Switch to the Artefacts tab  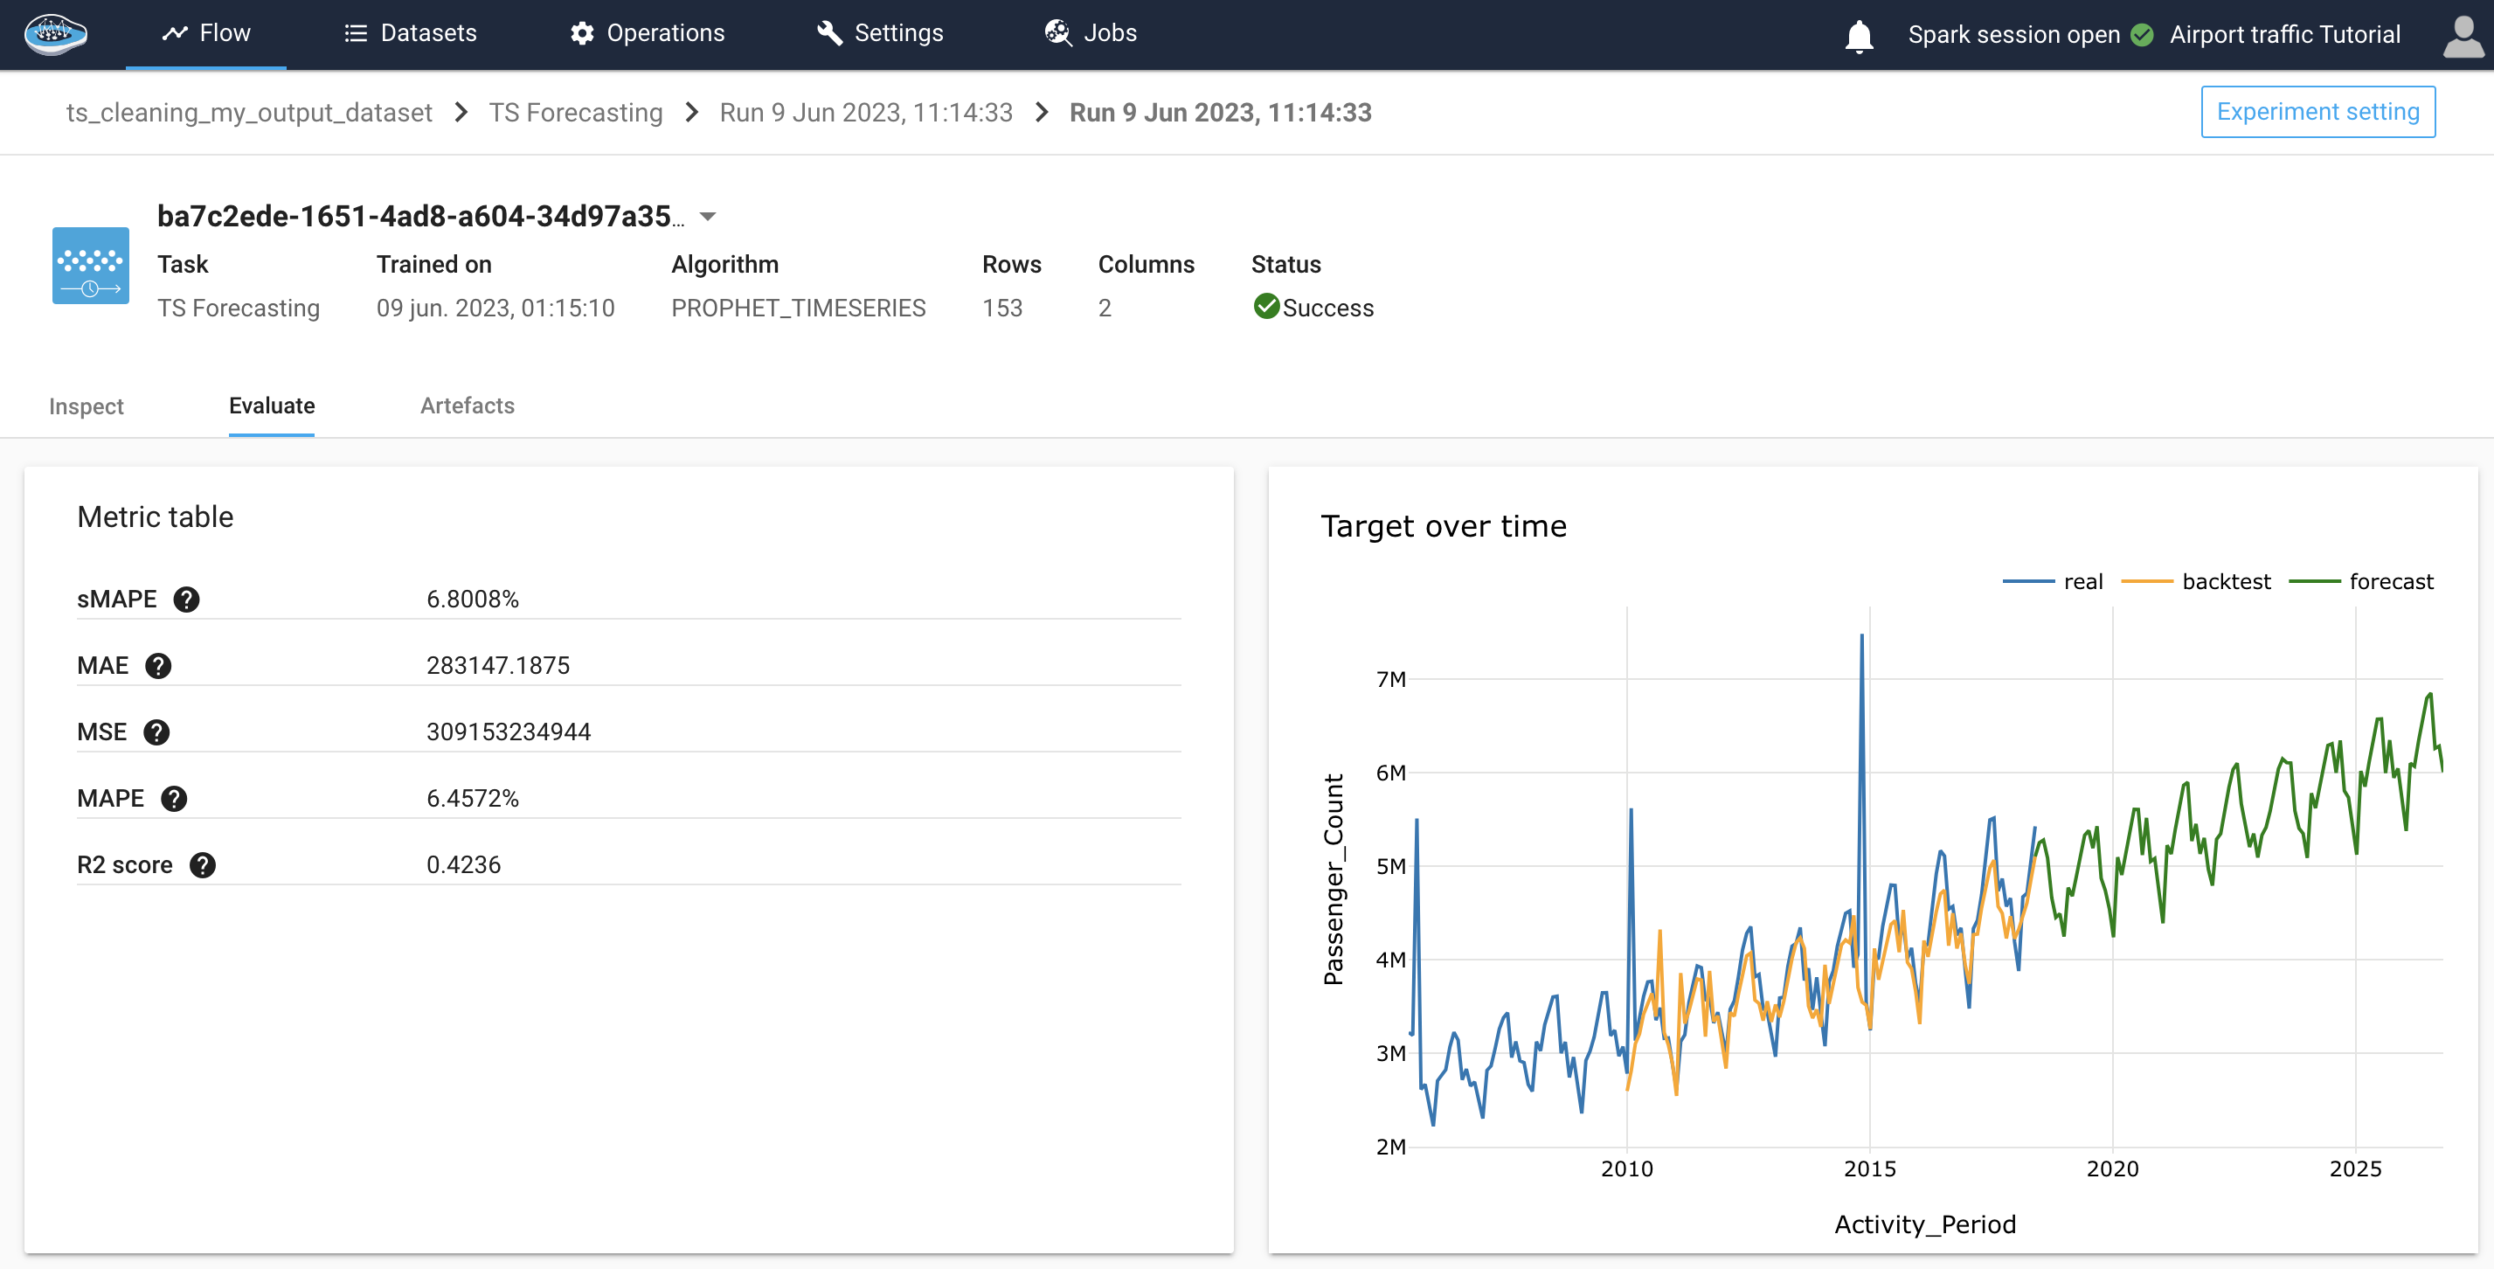[467, 406]
